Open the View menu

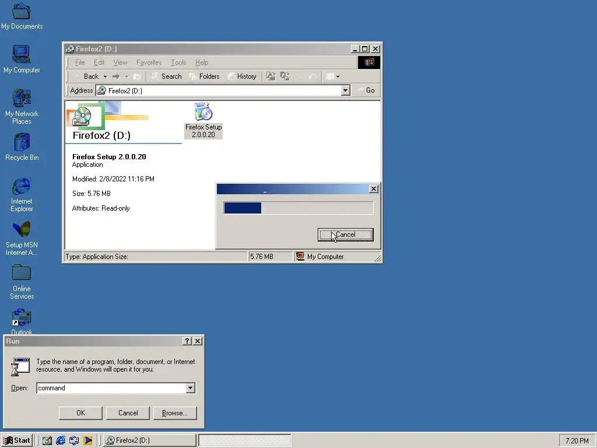[x=120, y=62]
